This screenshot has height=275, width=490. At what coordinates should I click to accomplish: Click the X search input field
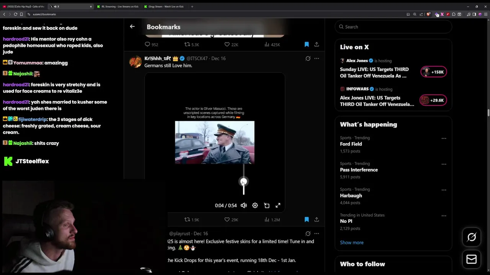click(394, 27)
